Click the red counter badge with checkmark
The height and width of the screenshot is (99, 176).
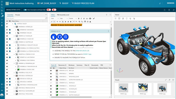coord(49,10)
